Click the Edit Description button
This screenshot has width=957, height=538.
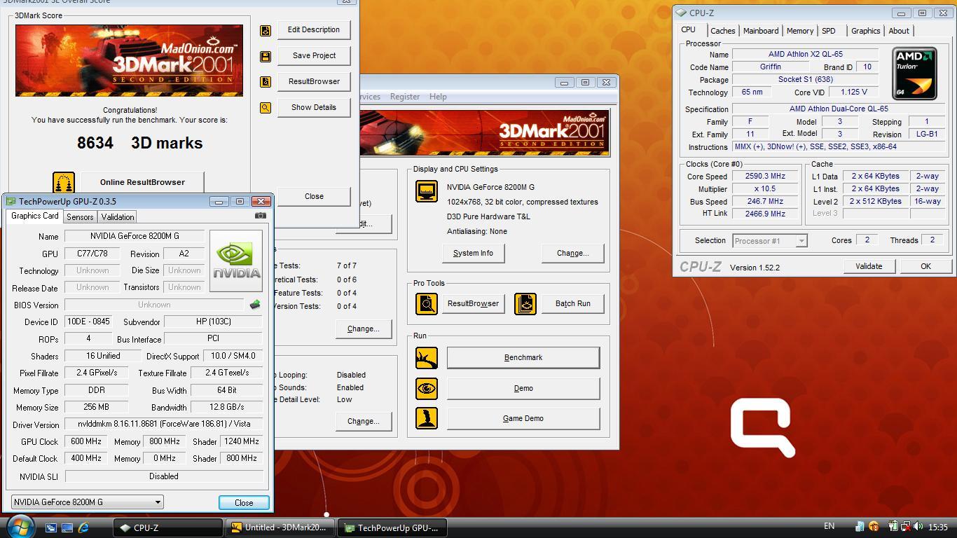(x=314, y=30)
